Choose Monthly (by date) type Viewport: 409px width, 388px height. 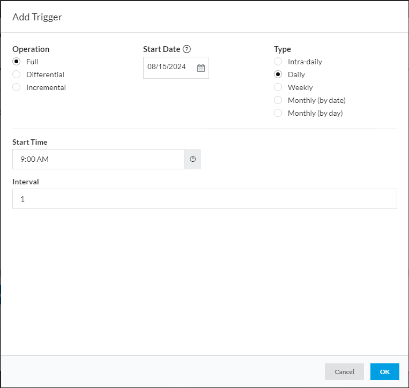(278, 100)
